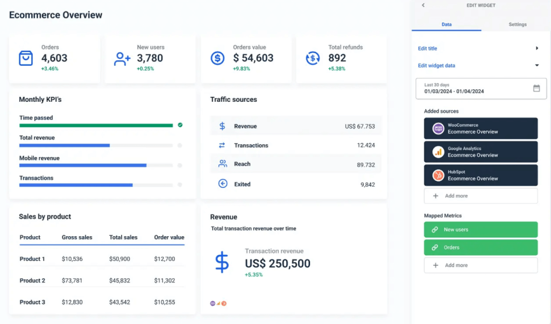
Task: Click the plus icon under Mapped Metrics
Action: pos(435,265)
